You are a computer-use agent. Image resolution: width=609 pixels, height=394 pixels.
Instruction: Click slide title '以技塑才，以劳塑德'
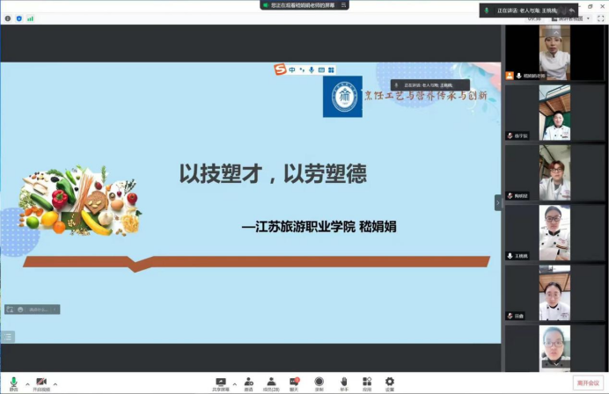(x=273, y=173)
